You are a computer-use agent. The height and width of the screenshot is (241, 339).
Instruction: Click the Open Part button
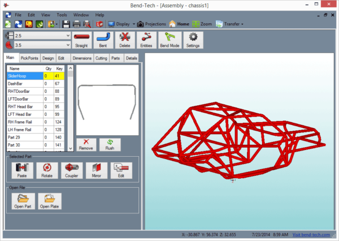23,201
